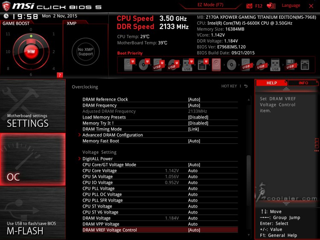Click CPU ST Voltage Auto value field
Viewport: 320px width, 240px height.
[193, 206]
